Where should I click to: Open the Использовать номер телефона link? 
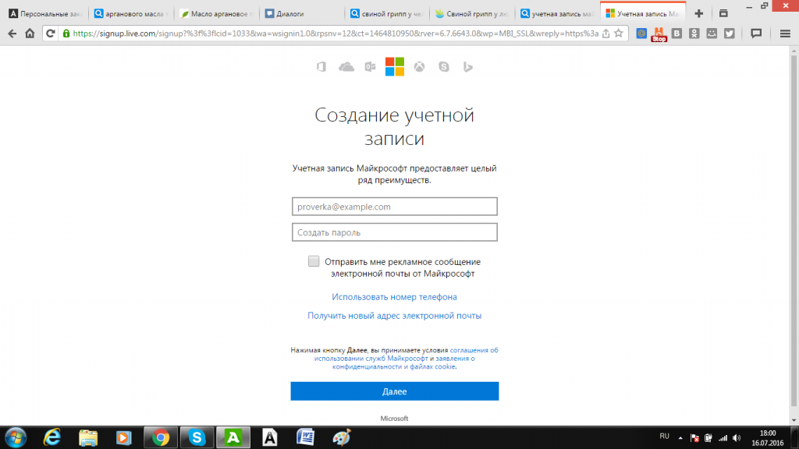coord(395,296)
